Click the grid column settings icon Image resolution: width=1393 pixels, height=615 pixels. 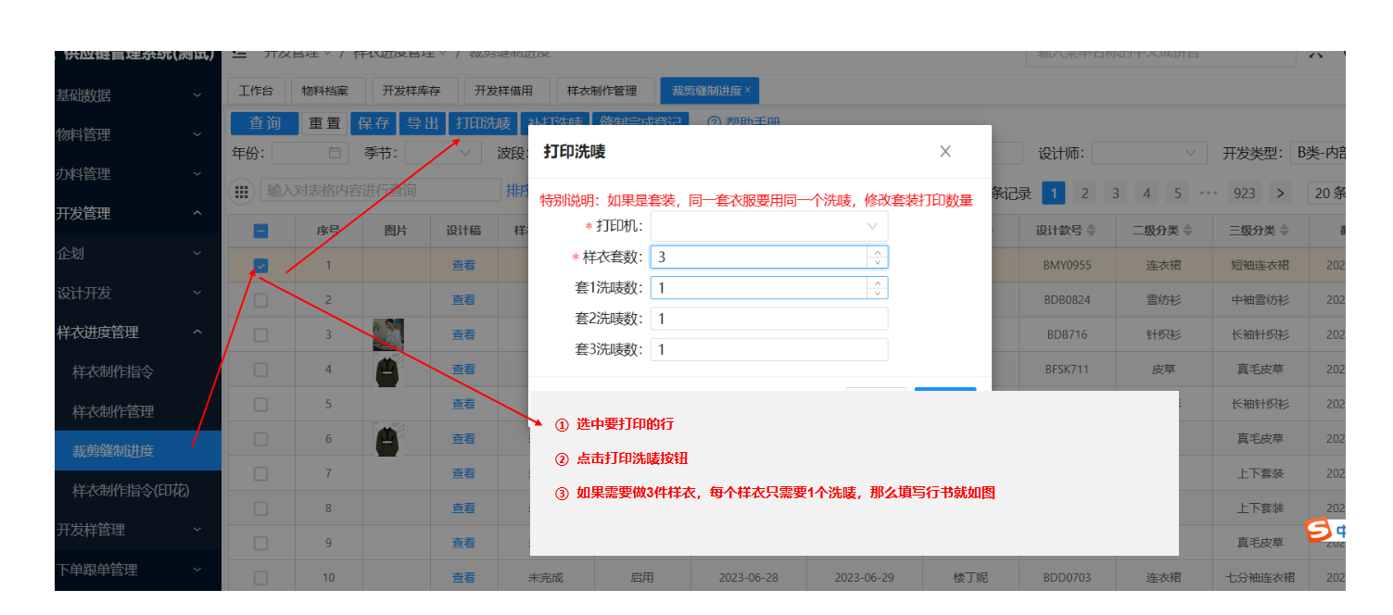pos(242,192)
